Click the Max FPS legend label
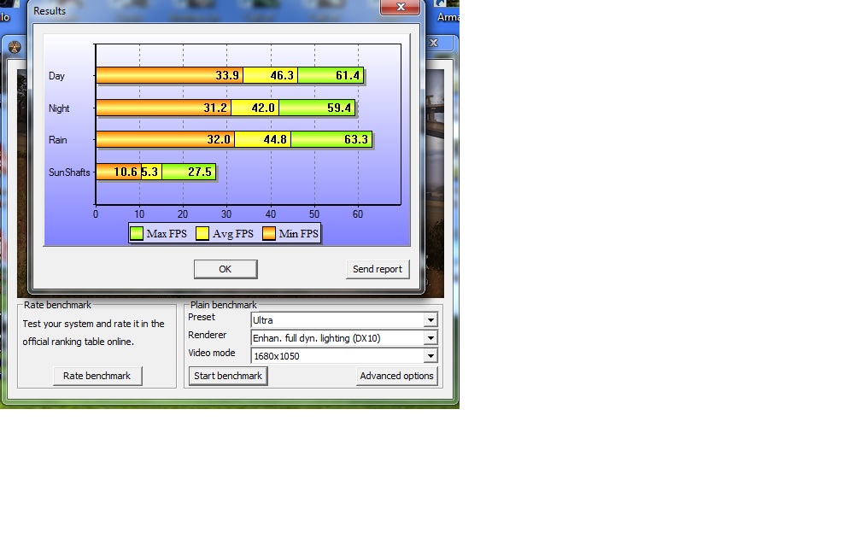 [167, 234]
